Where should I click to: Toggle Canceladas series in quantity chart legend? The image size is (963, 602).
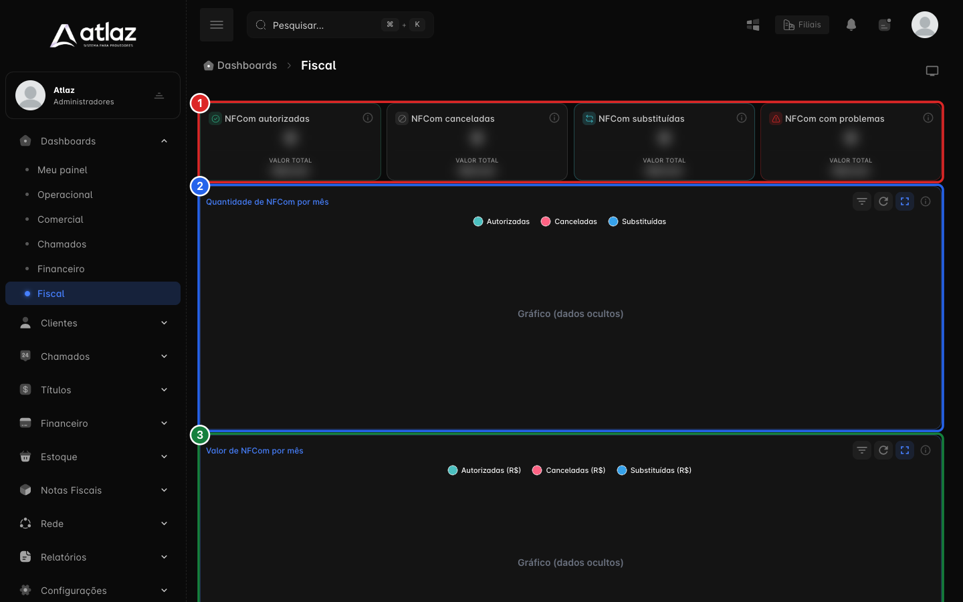coord(569,221)
